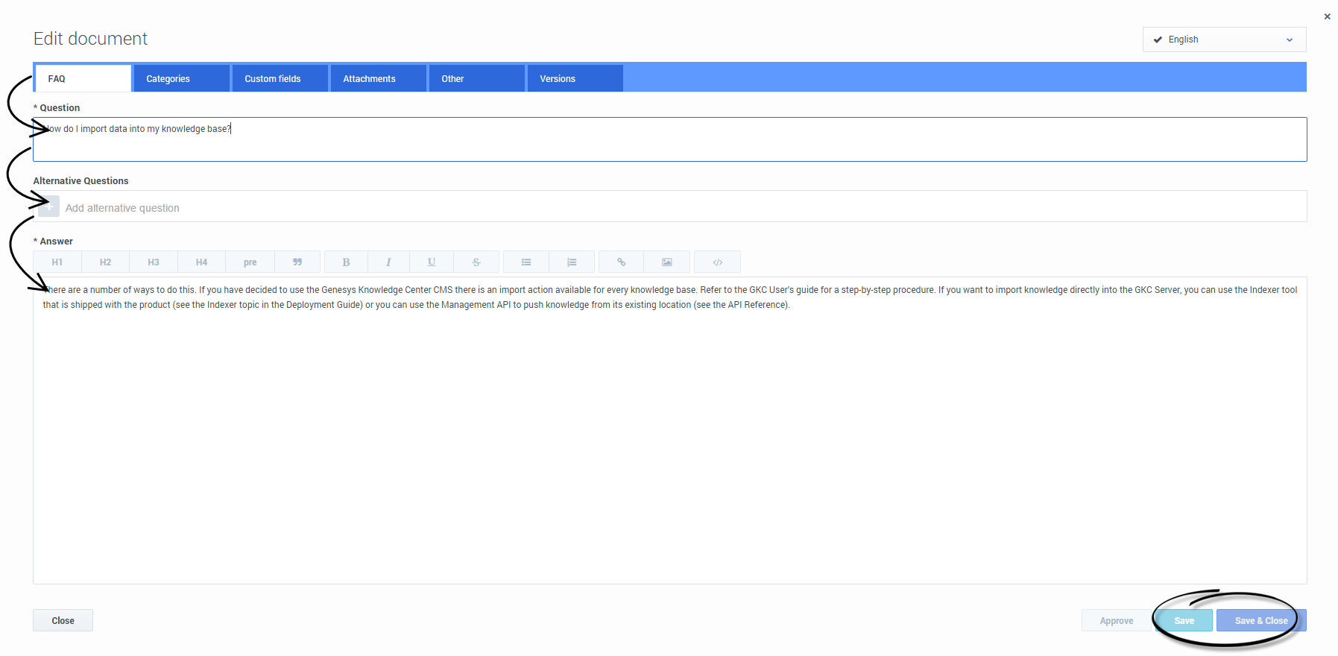Open the Categories tab
This screenshot has height=656, width=1338.
click(x=181, y=79)
